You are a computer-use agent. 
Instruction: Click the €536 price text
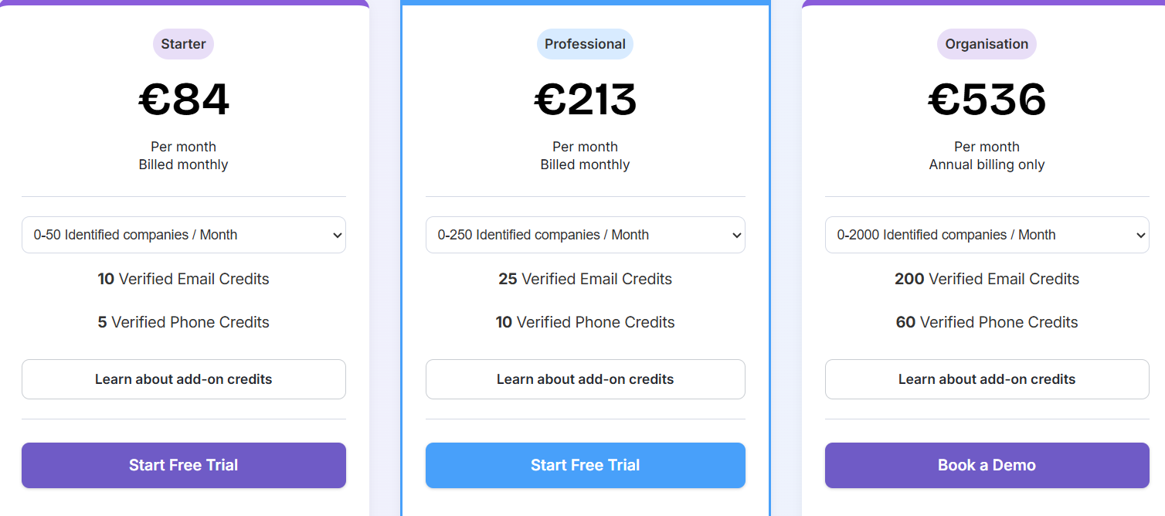point(987,99)
